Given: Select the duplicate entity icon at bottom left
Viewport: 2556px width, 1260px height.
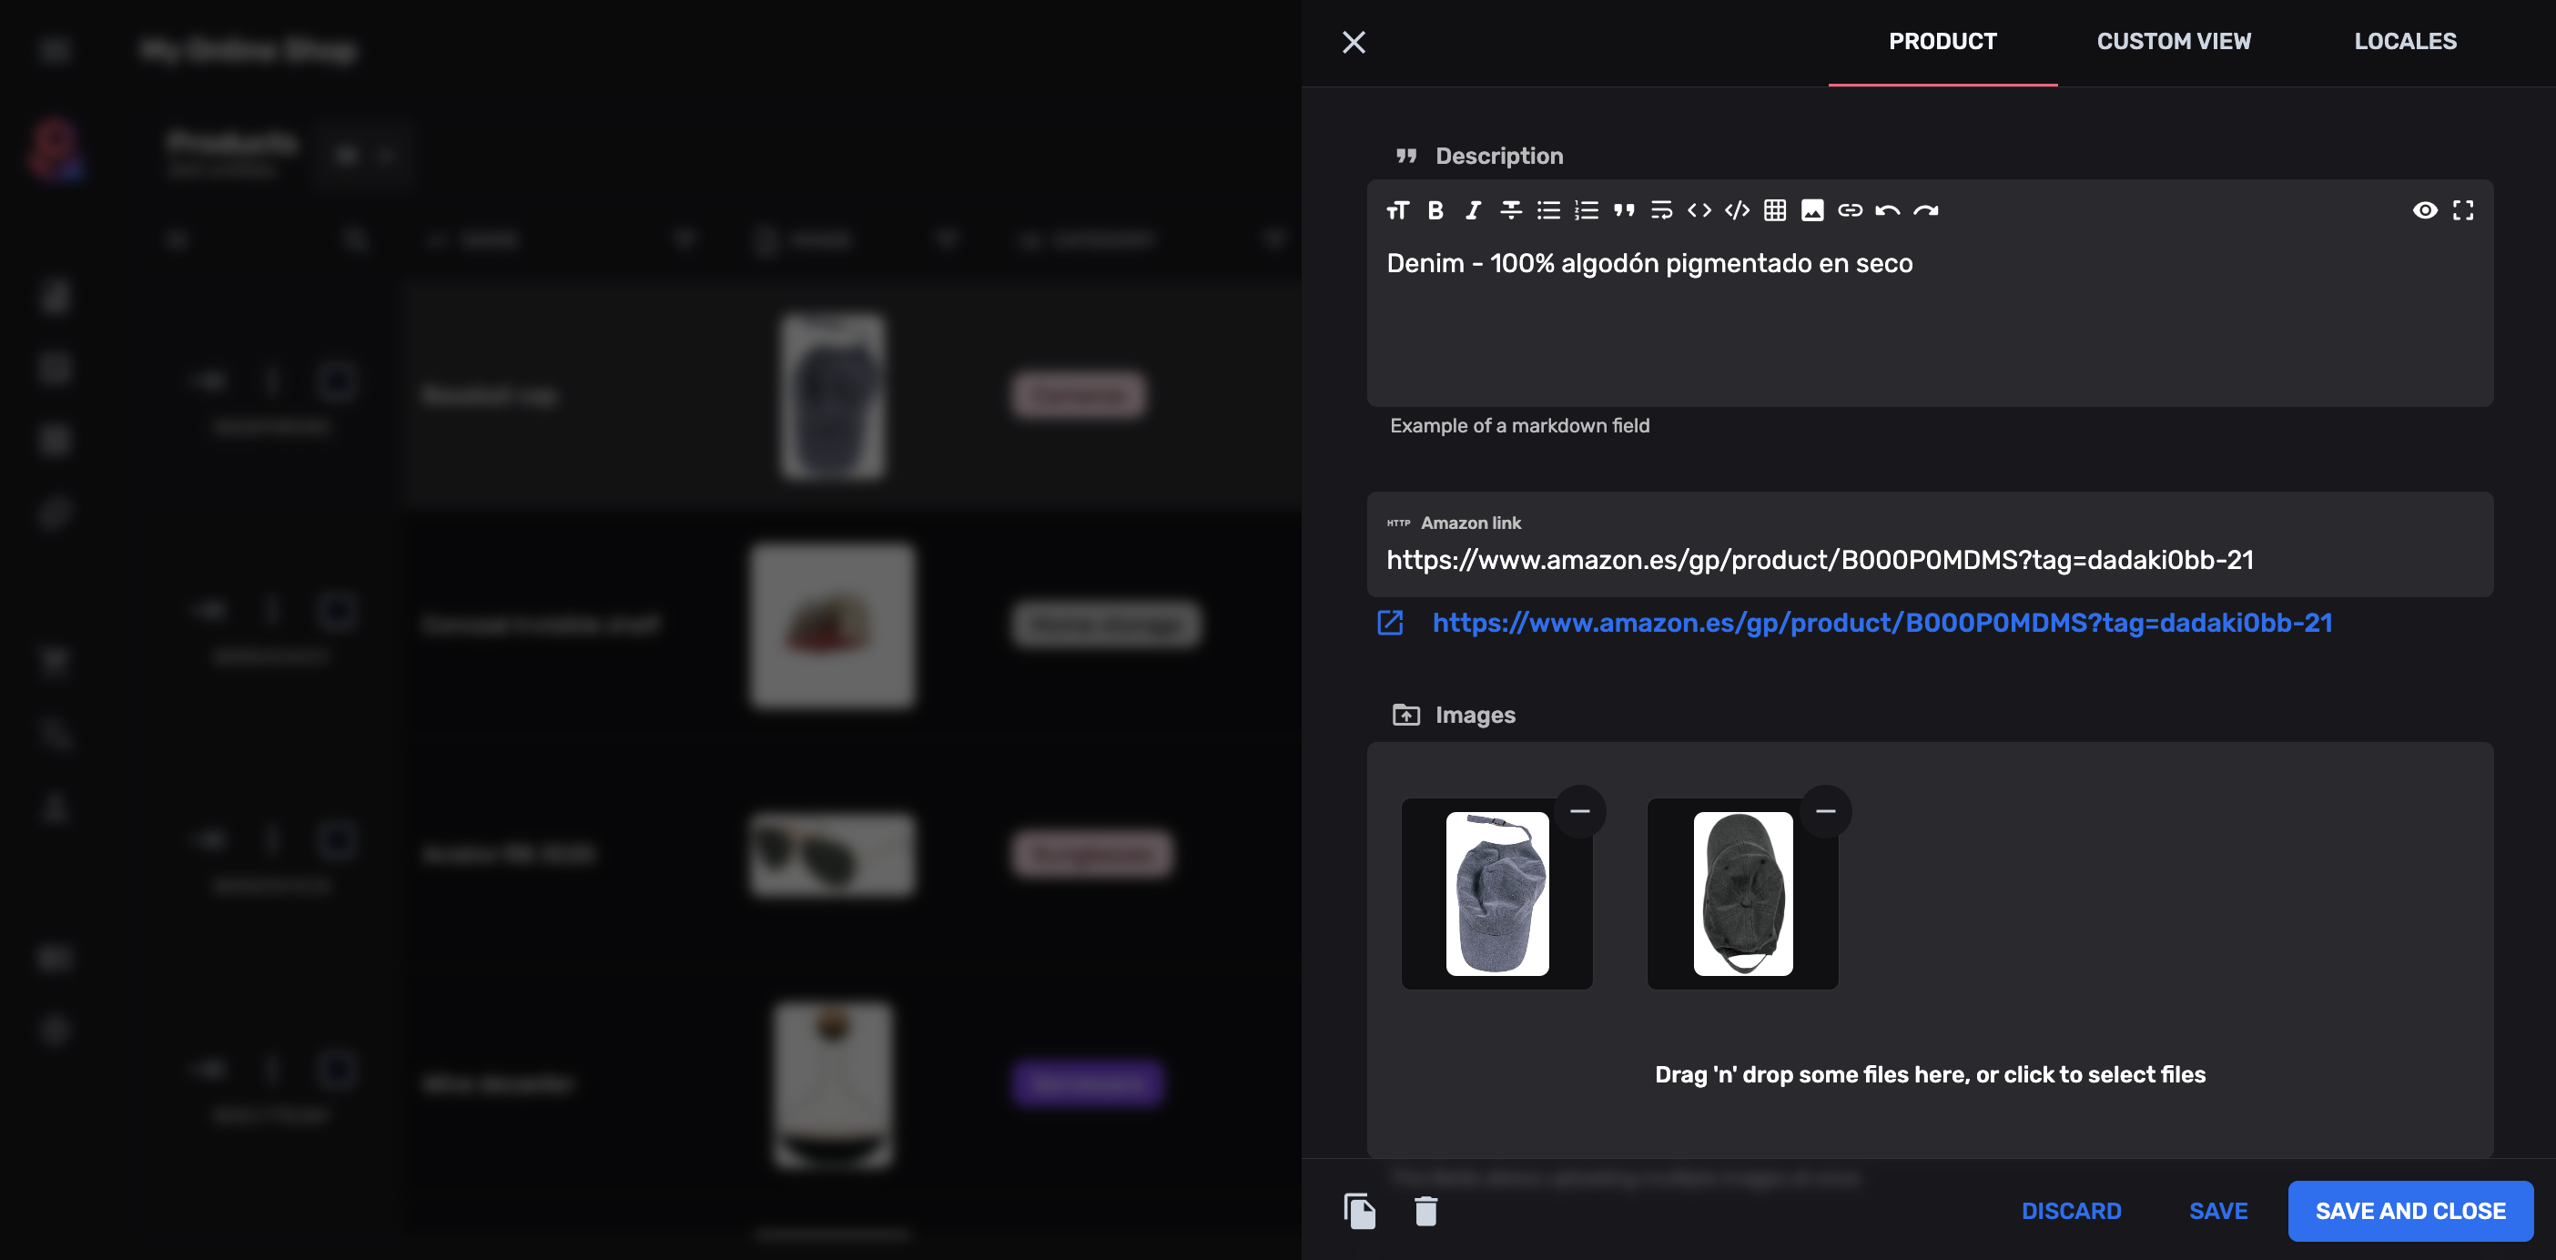Looking at the screenshot, I should 1360,1211.
